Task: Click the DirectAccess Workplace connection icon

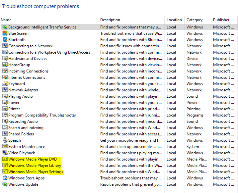Action: pyautogui.click(x=5, y=52)
